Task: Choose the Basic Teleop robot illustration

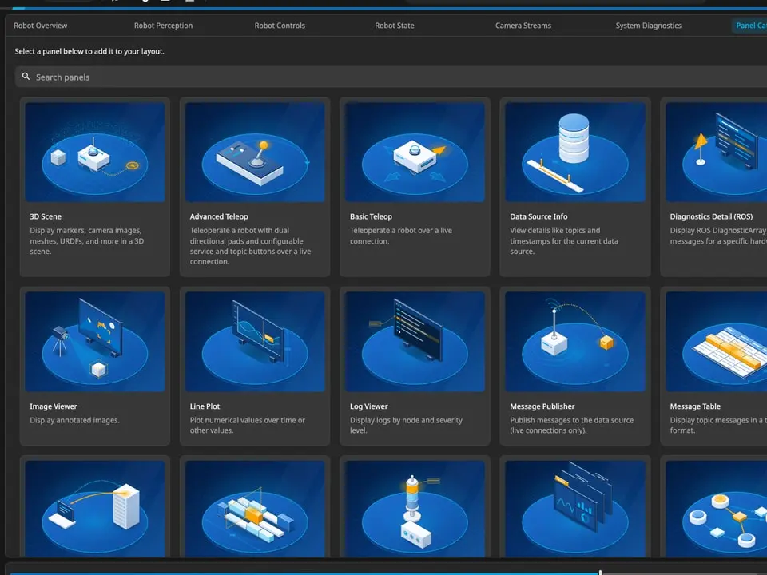Action: coord(415,152)
